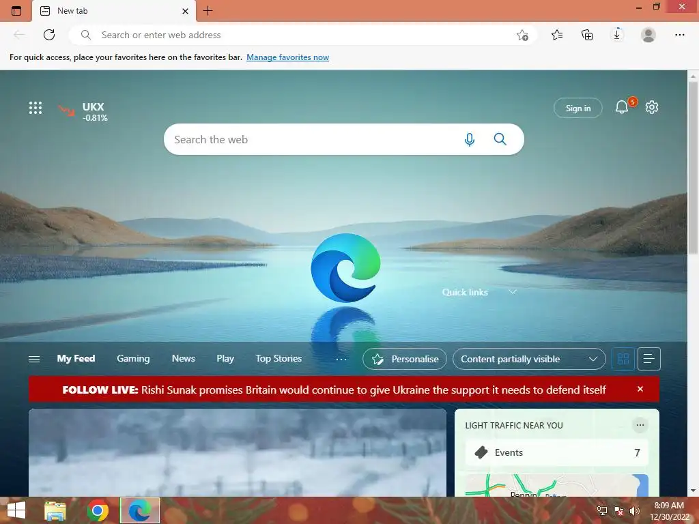699x524 pixels.
Task: Click Manage favorites now link
Action: tap(287, 57)
